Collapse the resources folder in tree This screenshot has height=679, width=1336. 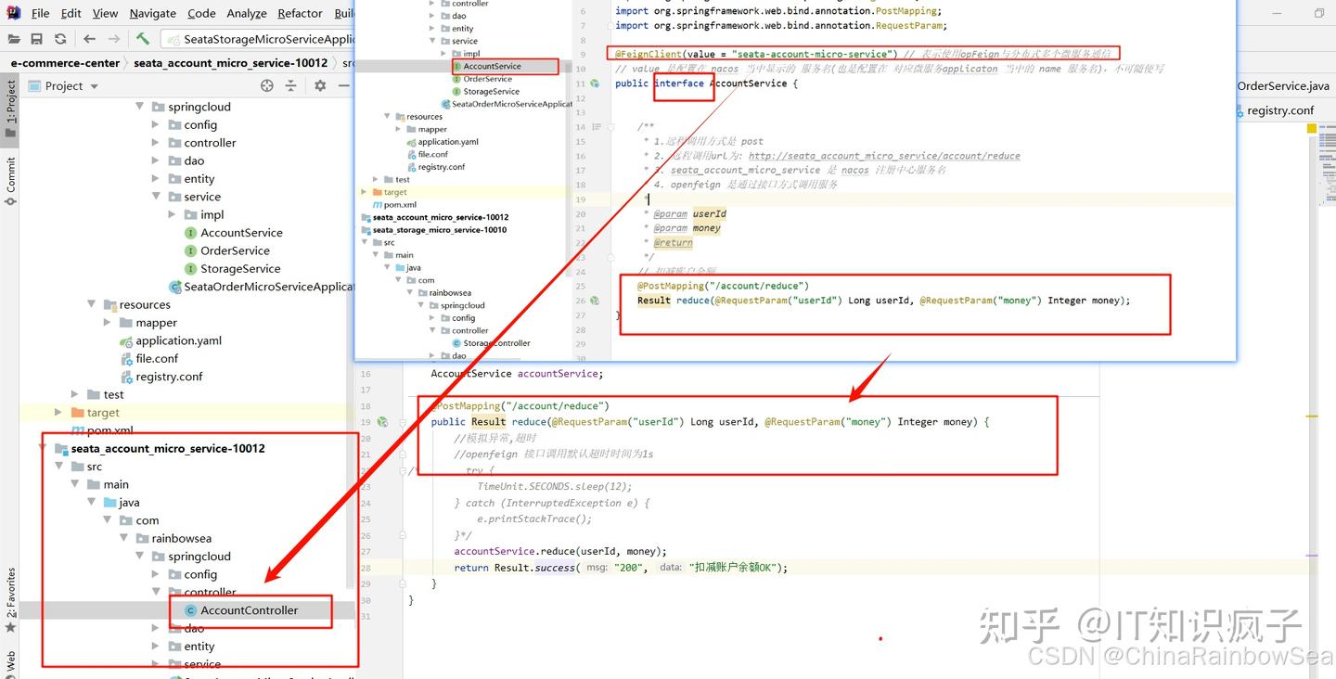(x=92, y=304)
